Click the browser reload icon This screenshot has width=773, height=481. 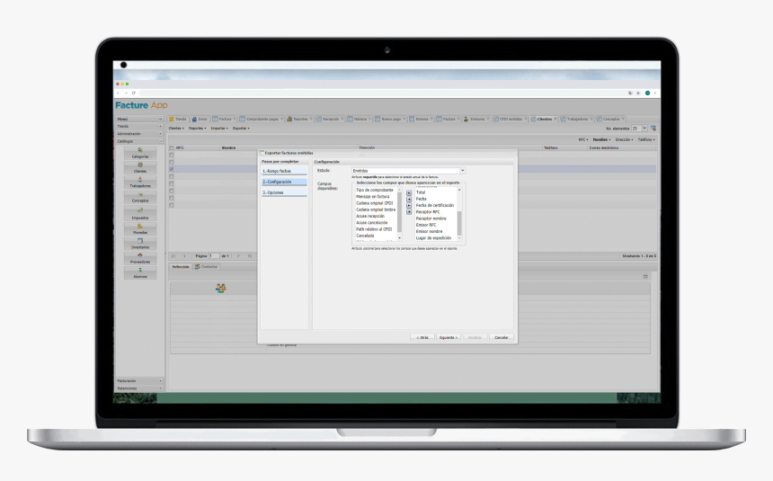(133, 93)
